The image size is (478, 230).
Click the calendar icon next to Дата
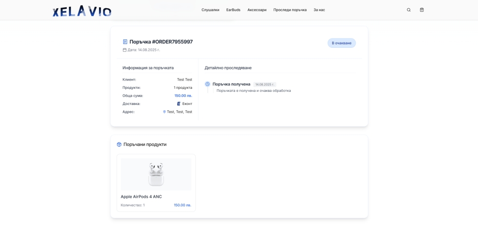click(x=124, y=50)
